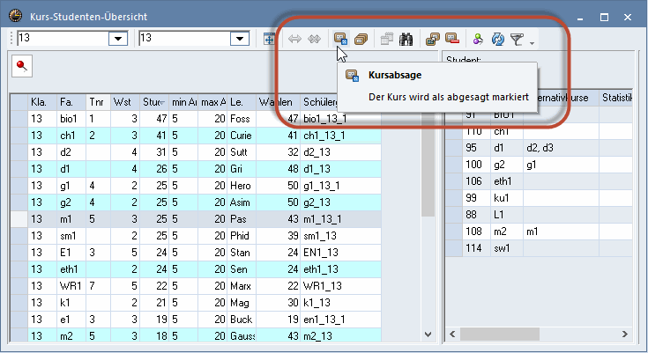Sort by the Fa. column header
The width and height of the screenshot is (648, 353).
click(71, 102)
